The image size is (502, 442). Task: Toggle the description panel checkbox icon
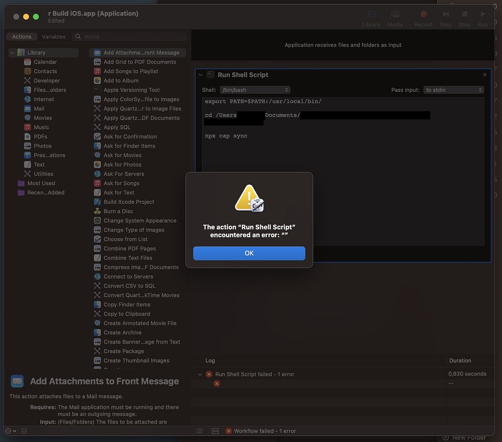pyautogui.click(x=24, y=431)
